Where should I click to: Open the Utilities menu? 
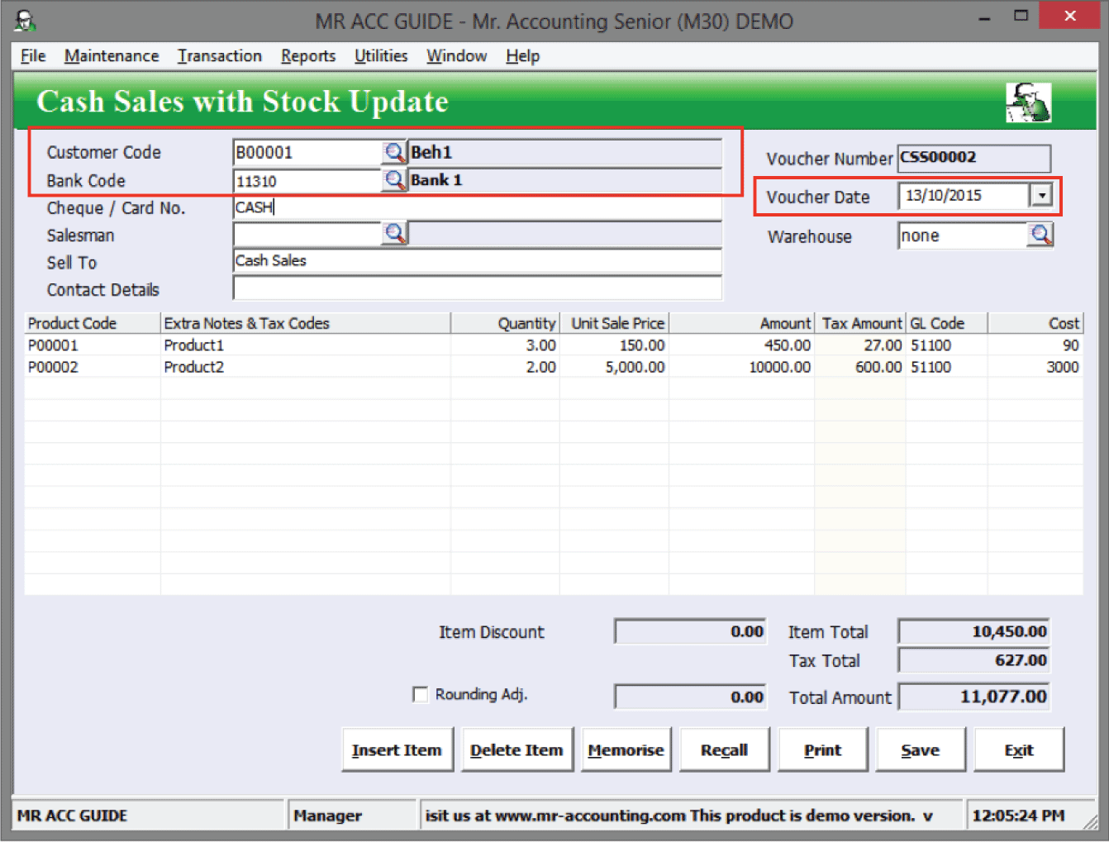380,56
